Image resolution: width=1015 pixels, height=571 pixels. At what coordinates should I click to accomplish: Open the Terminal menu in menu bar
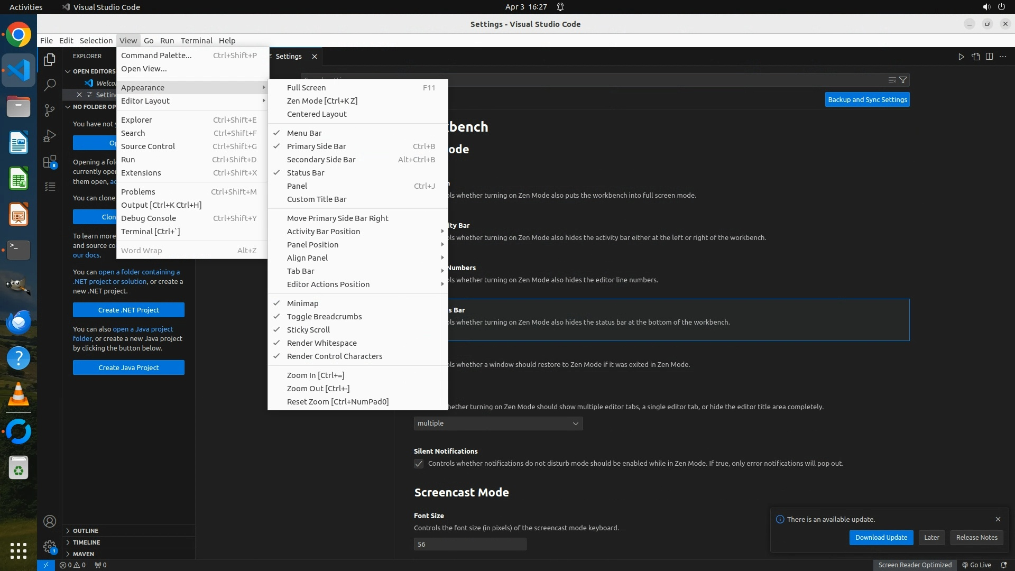pos(196,41)
